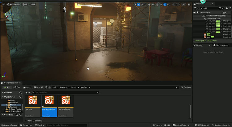The width and height of the screenshot is (232, 127).
Task: Open grid snap size 10 value
Action: coord(161,5)
